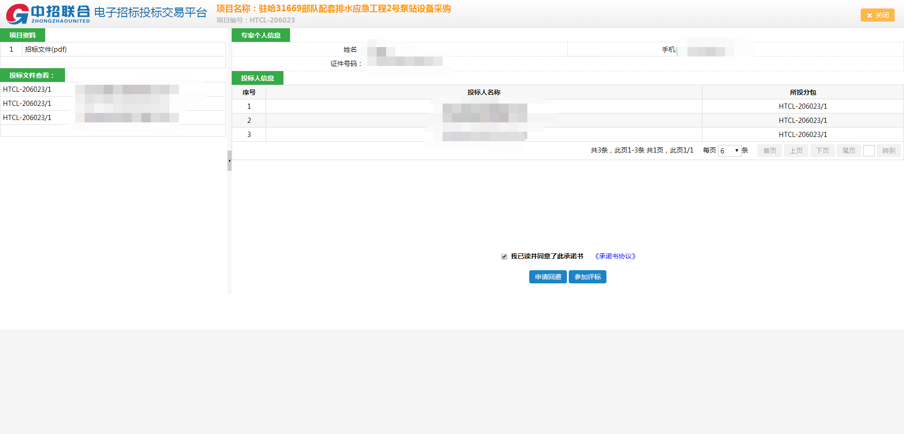Jump to last page with 尾页
Screen dimensions: 904x434
848,151
